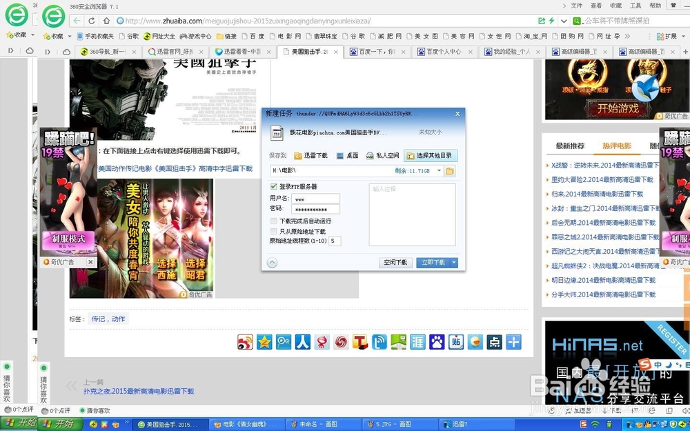This screenshot has height=431, width=690.
Task: Save to 私人空间 private space
Action: point(382,156)
